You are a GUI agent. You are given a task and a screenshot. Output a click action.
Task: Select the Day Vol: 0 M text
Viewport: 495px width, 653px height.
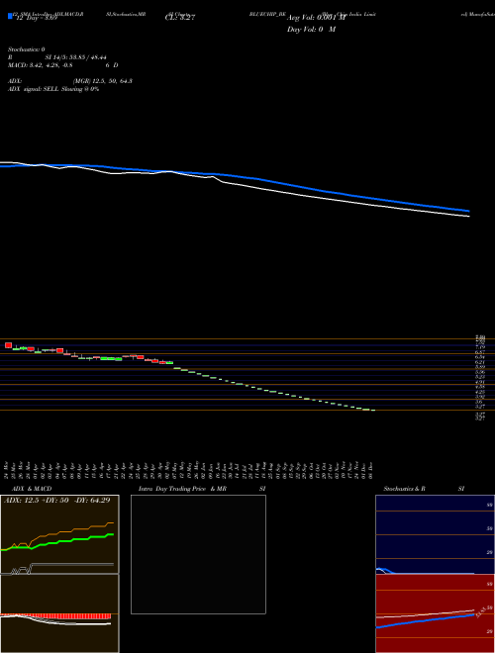tap(311, 30)
